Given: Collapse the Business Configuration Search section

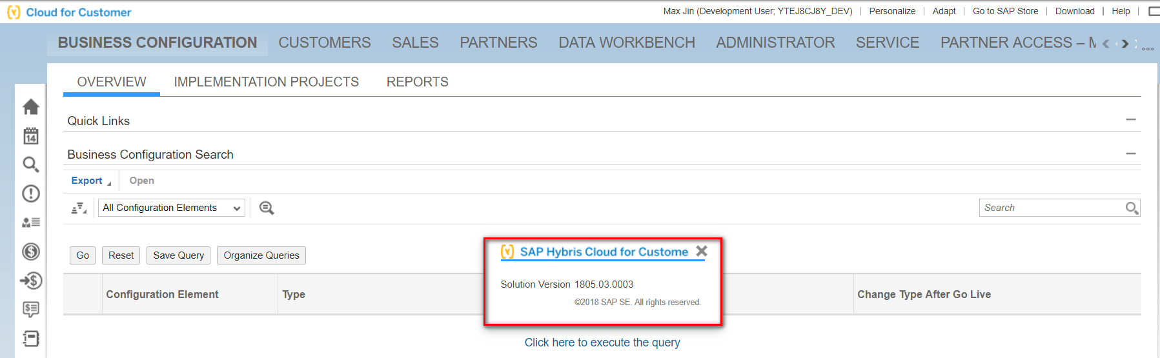Looking at the screenshot, I should click(x=1131, y=154).
